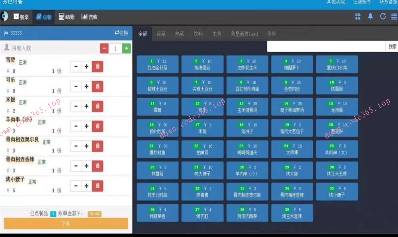The image size is (398, 237).
Task: Check notifications via the bell icon
Action: point(370,16)
